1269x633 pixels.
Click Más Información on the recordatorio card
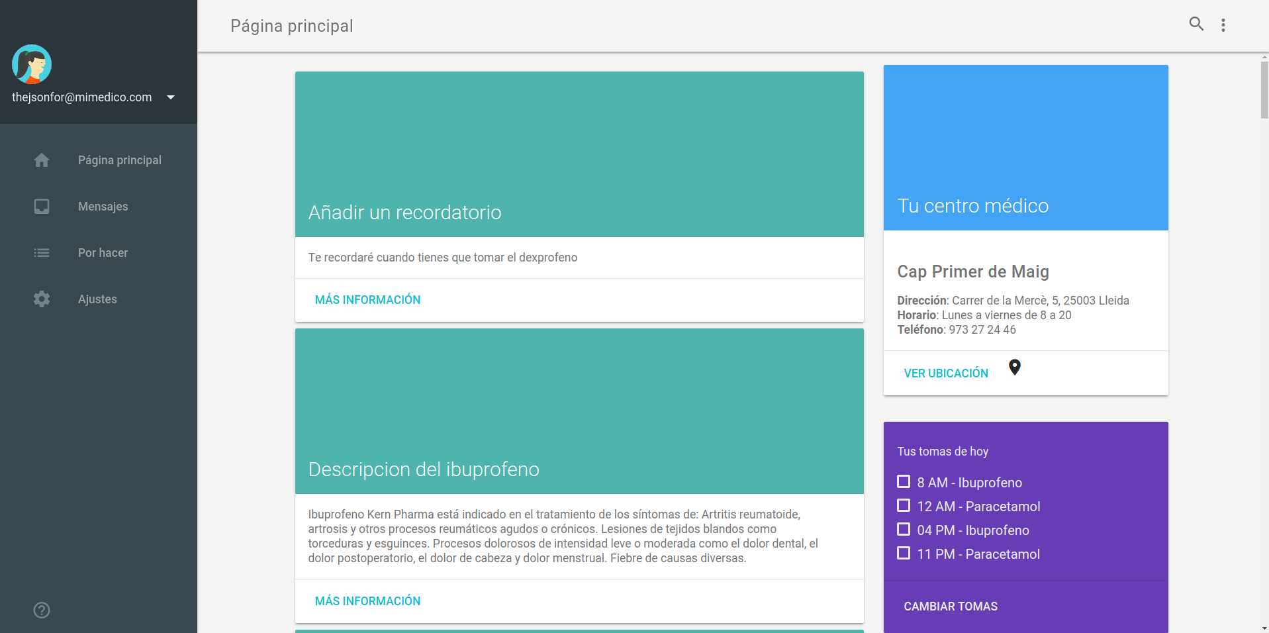coord(367,299)
